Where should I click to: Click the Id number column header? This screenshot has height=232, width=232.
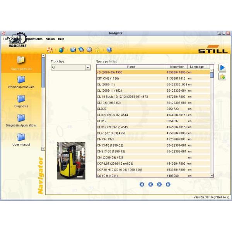pos(177,67)
